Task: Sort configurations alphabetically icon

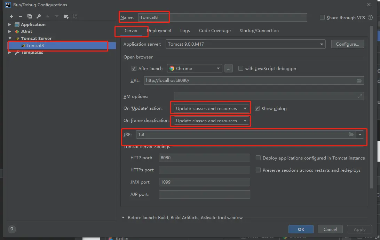Action: coord(75,16)
